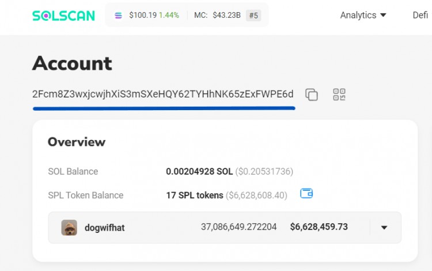The height and width of the screenshot is (271, 432).
Task: Show the address QR code
Action: pyautogui.click(x=339, y=95)
